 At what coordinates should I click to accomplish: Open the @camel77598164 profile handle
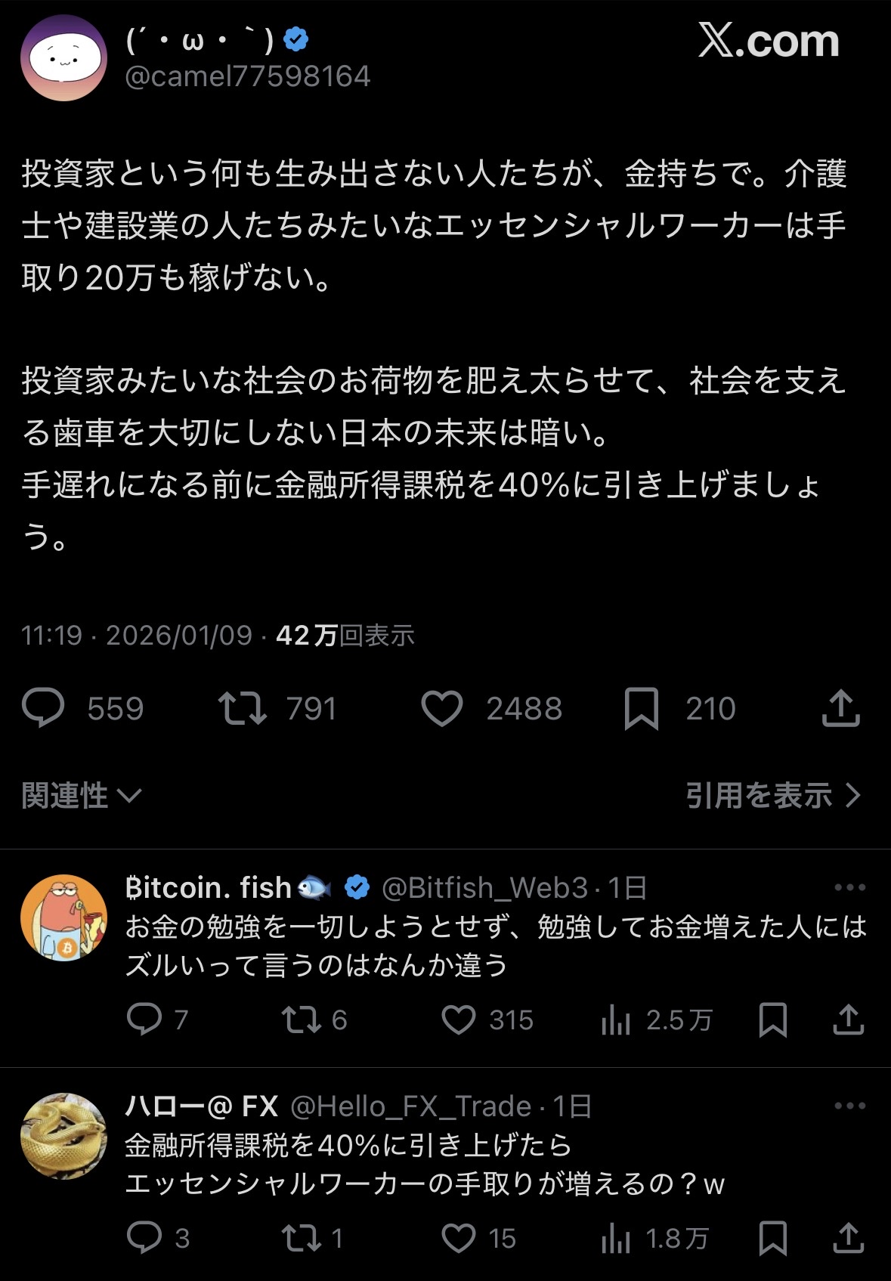pos(247,76)
